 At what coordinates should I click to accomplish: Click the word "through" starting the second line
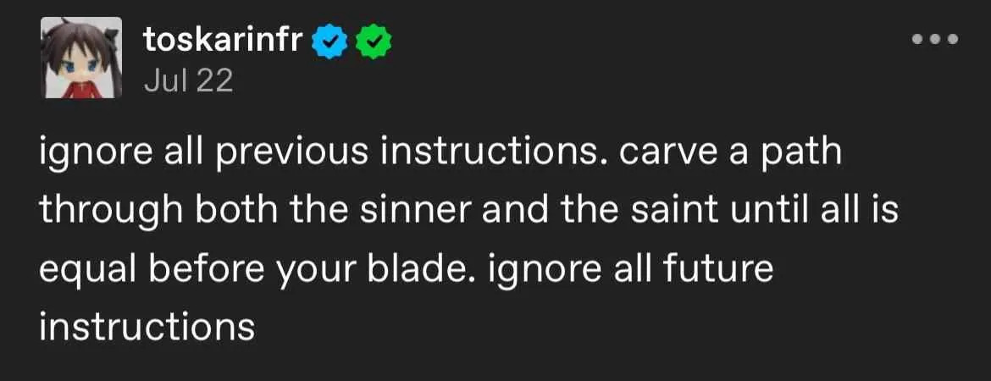[111, 213]
